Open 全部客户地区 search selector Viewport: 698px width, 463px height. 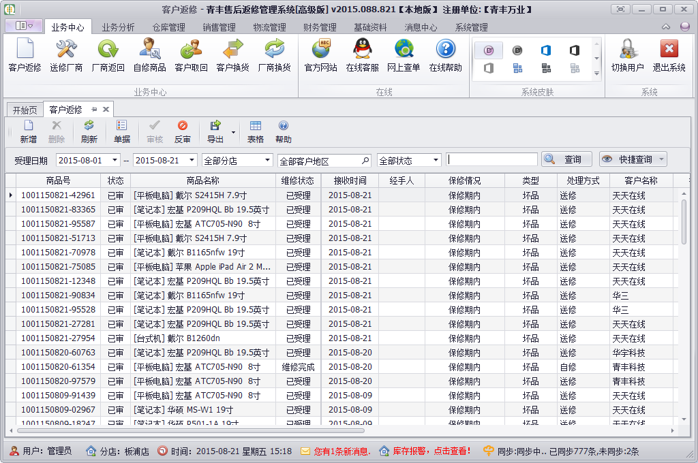[365, 161]
